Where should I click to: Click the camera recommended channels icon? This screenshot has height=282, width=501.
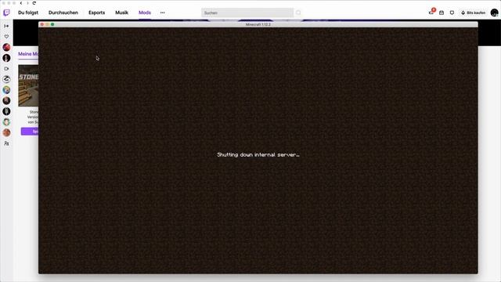point(6,69)
